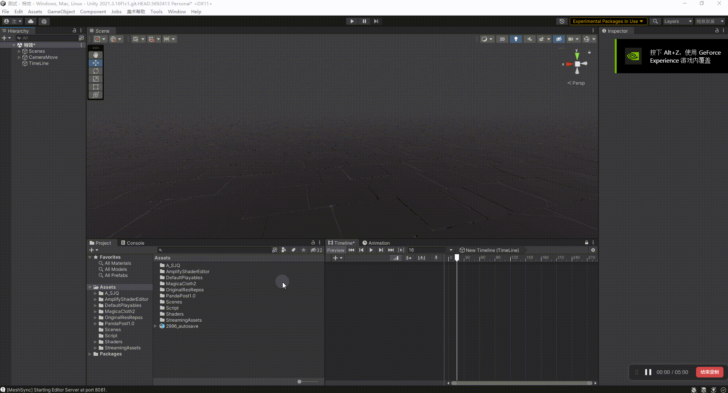
Task: Open the GameObject menu
Action: 61,11
